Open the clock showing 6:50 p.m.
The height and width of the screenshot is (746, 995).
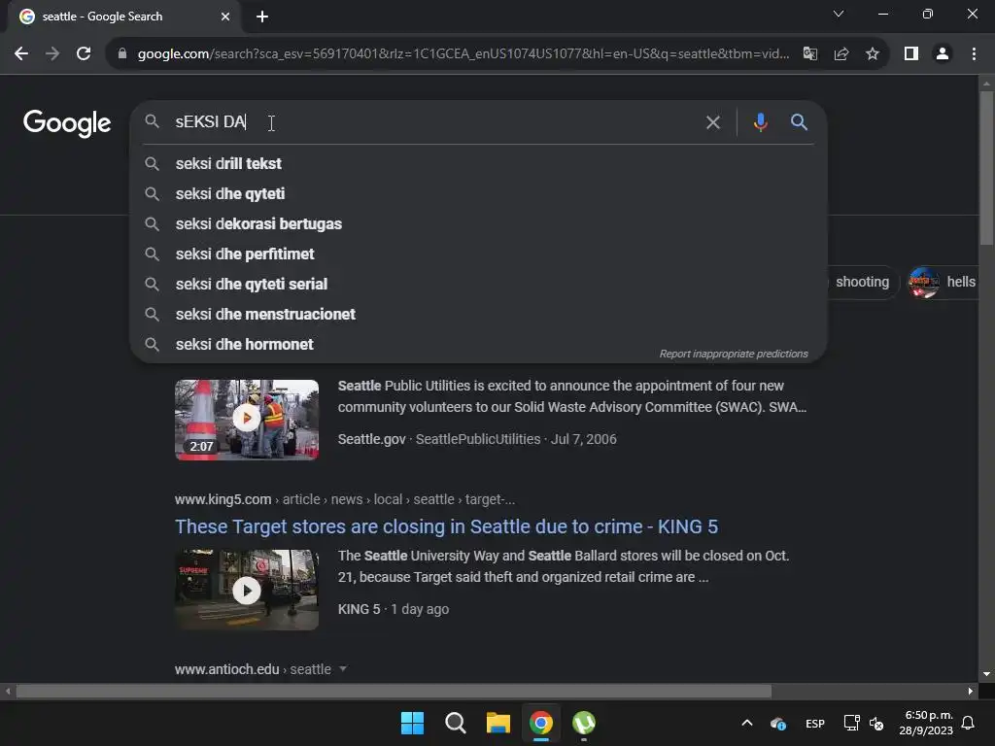(926, 723)
